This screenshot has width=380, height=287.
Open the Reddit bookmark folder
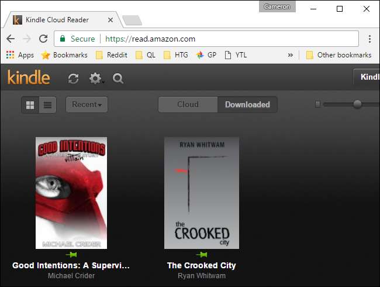[112, 55]
